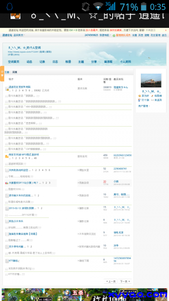
Task: Open 设置 in top bar
Action: (135, 35)
